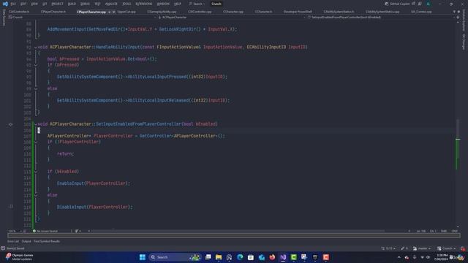The height and width of the screenshot is (263, 468).
Task: Open the Crunch repository selector in status bar
Action: tap(447, 248)
